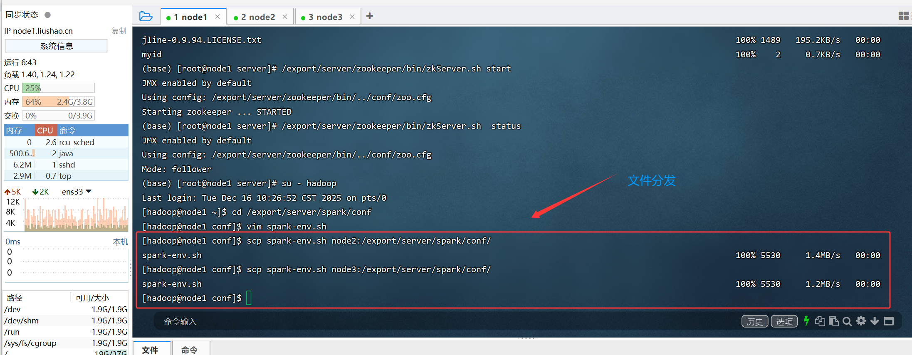Click the IP node1.liushao.cn text

pyautogui.click(x=38, y=31)
